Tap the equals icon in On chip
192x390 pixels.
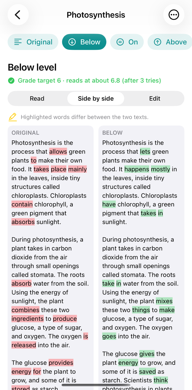click(x=120, y=42)
